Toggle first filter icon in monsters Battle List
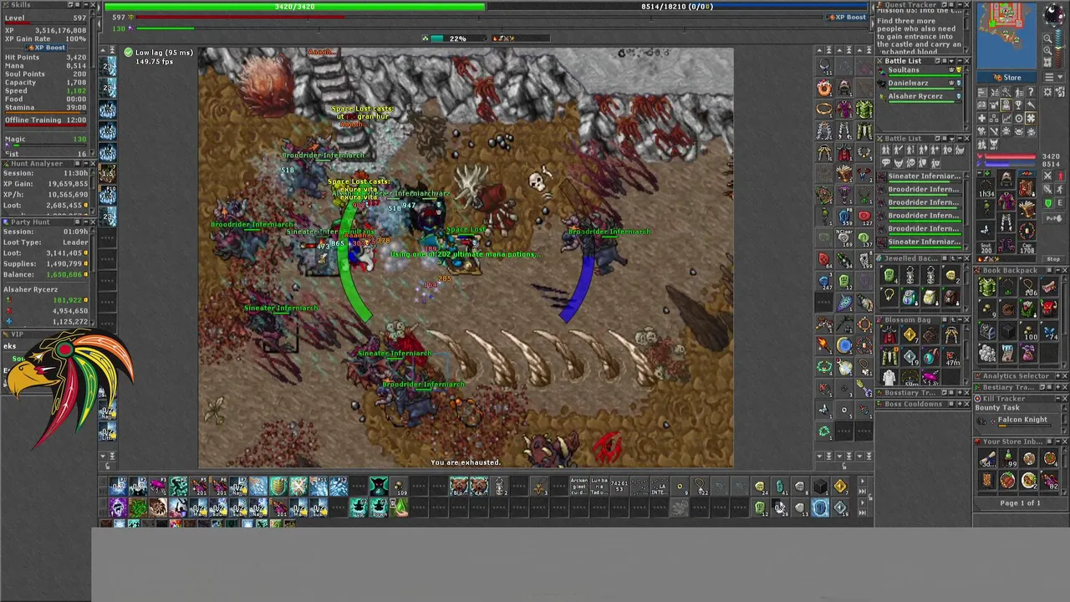The width and height of the screenshot is (1070, 602). click(886, 150)
